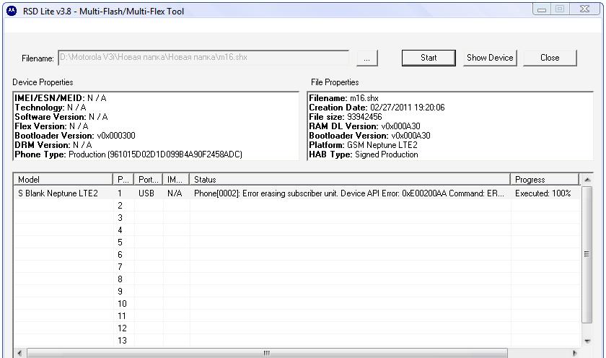This screenshot has width=606, height=358.
Task: Click the P... column header
Action: [123, 180]
